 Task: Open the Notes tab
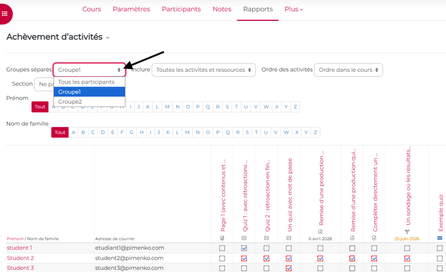[222, 9]
